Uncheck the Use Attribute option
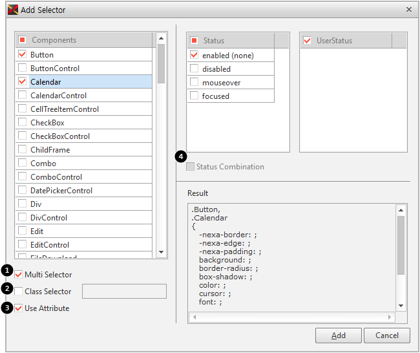The image size is (420, 353). click(18, 308)
